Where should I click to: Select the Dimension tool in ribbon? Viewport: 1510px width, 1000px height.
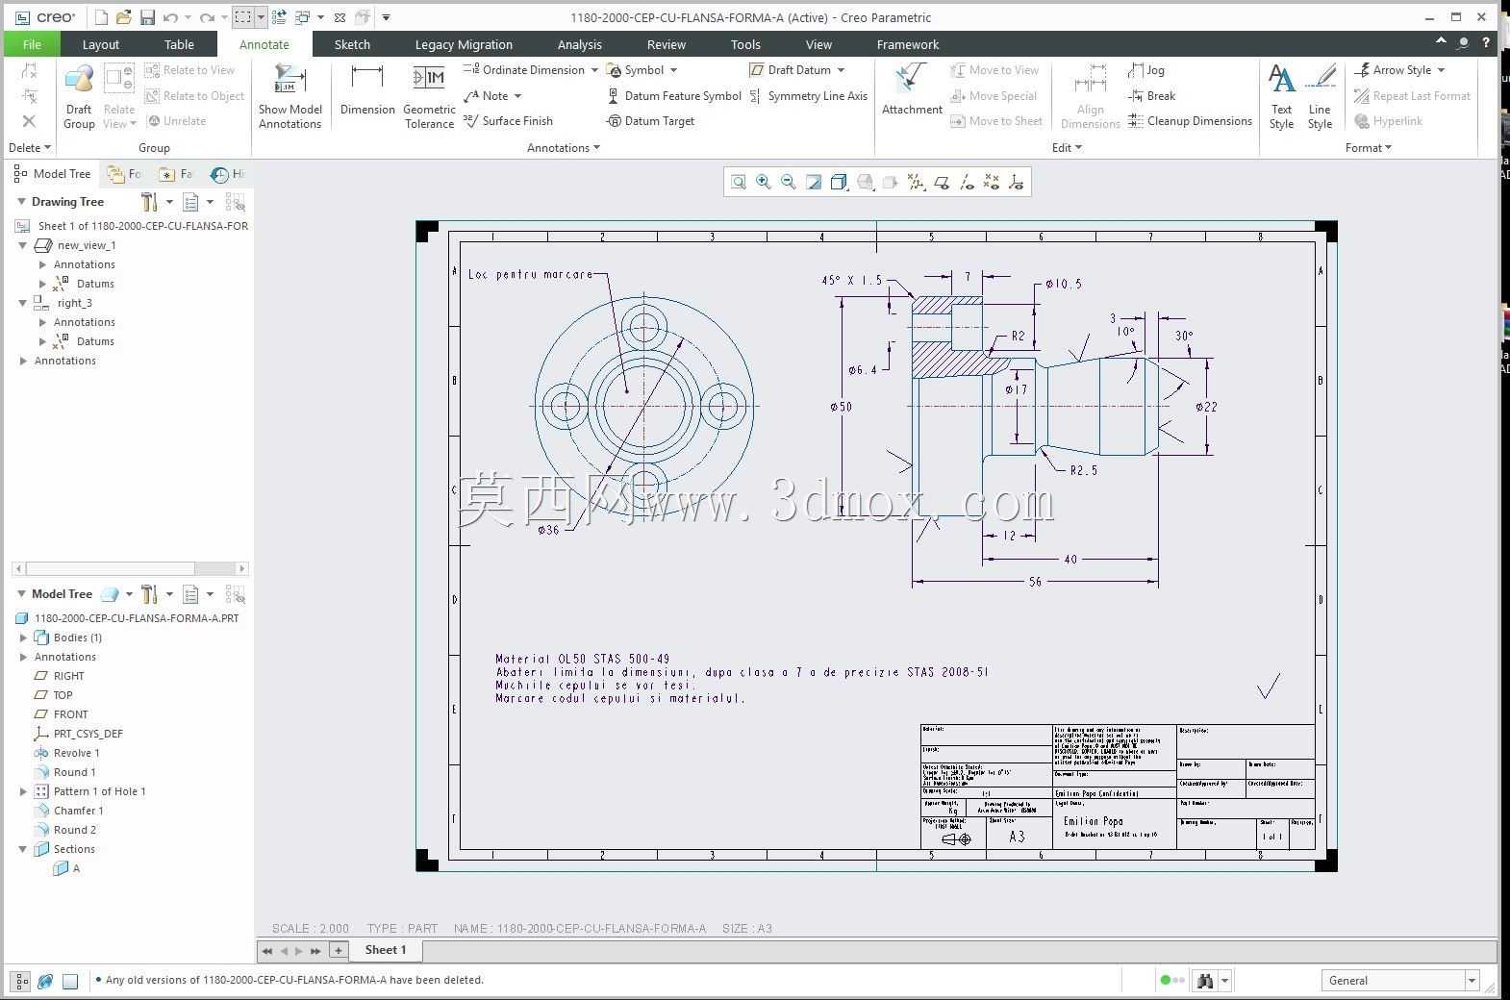point(366,91)
